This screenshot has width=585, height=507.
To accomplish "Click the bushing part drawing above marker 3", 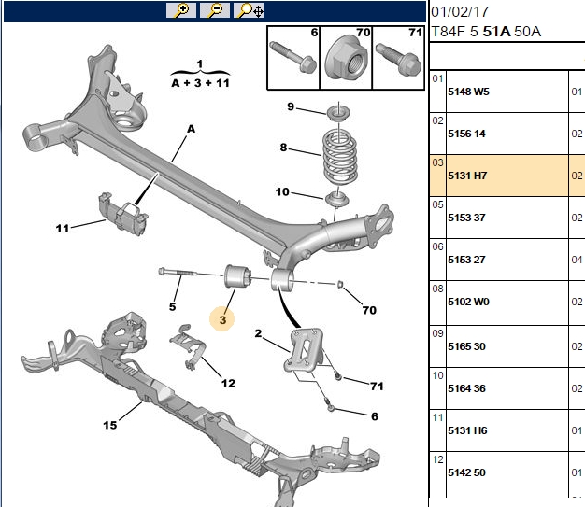I will pyautogui.click(x=237, y=276).
